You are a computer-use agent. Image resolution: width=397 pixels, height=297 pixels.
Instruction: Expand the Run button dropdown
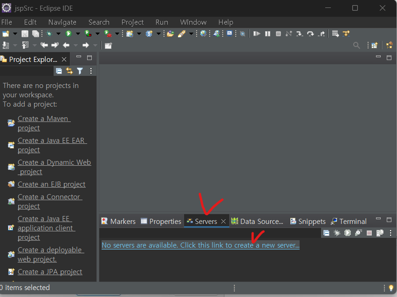pos(77,33)
